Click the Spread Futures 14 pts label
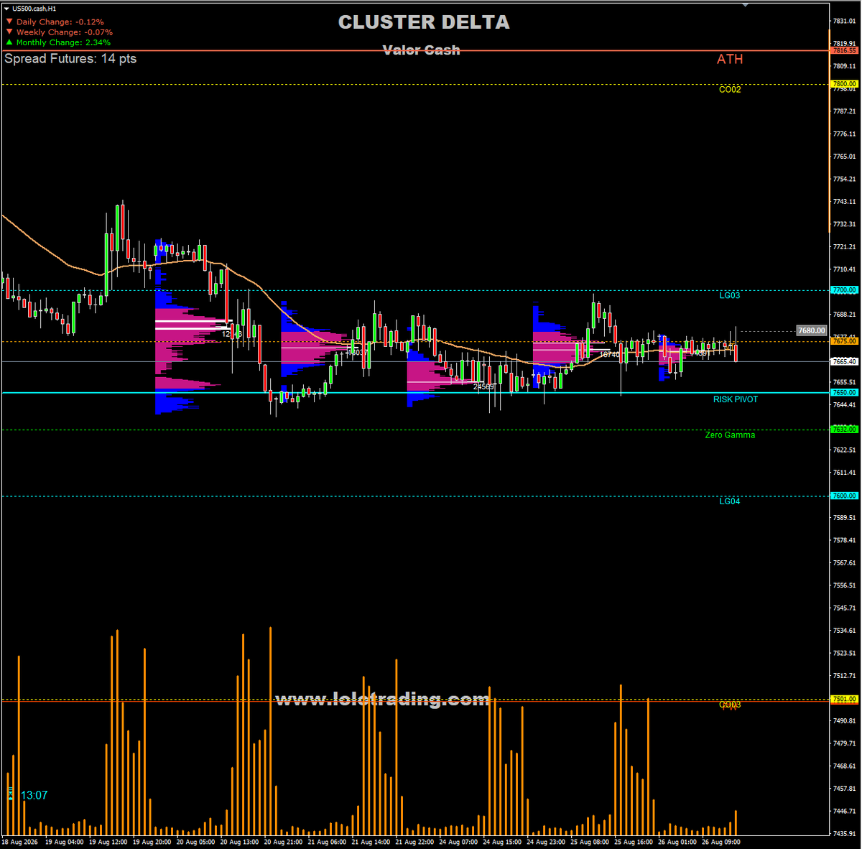 [70, 59]
